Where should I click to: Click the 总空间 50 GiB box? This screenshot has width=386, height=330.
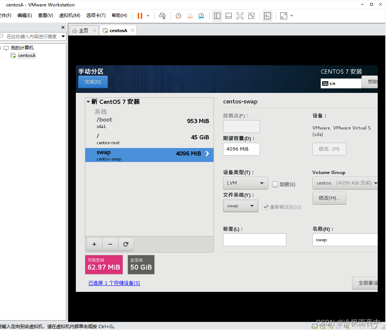tap(141, 265)
